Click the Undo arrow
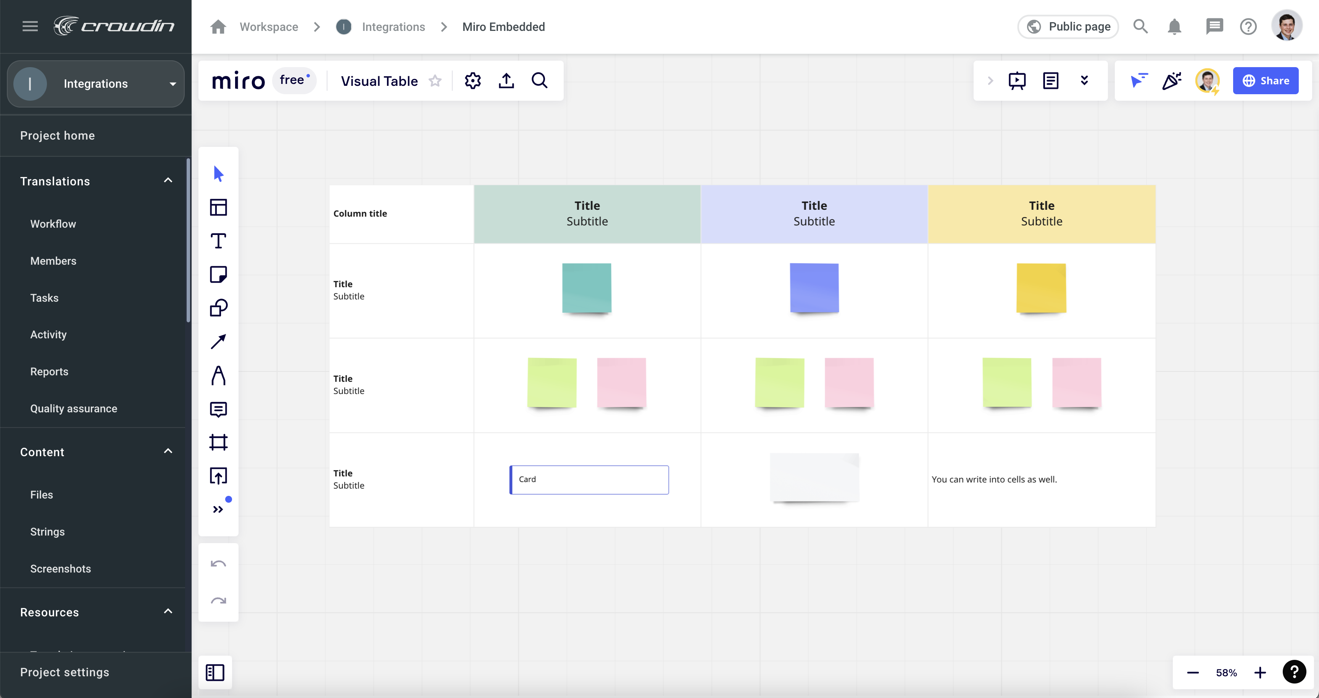This screenshot has height=698, width=1319. click(218, 564)
